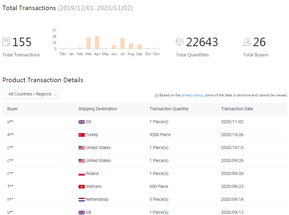Click the August bar in chart
Image resolution: width=289 pixels, height=215 pixels.
[x=131, y=46]
